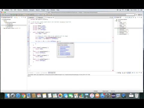
Task: Maximize the Console view
Action: coord(141,73)
